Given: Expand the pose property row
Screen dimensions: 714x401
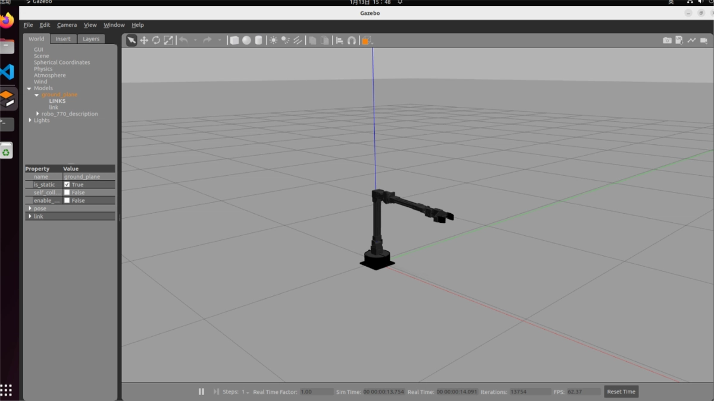Looking at the screenshot, I should click(30, 209).
